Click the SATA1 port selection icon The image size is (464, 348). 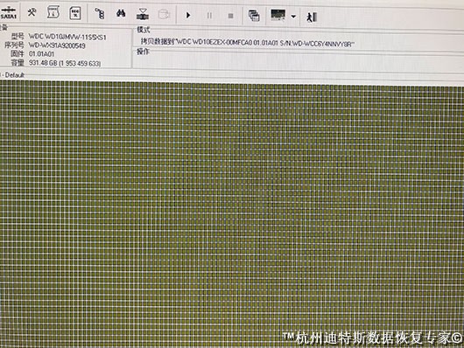click(8, 13)
